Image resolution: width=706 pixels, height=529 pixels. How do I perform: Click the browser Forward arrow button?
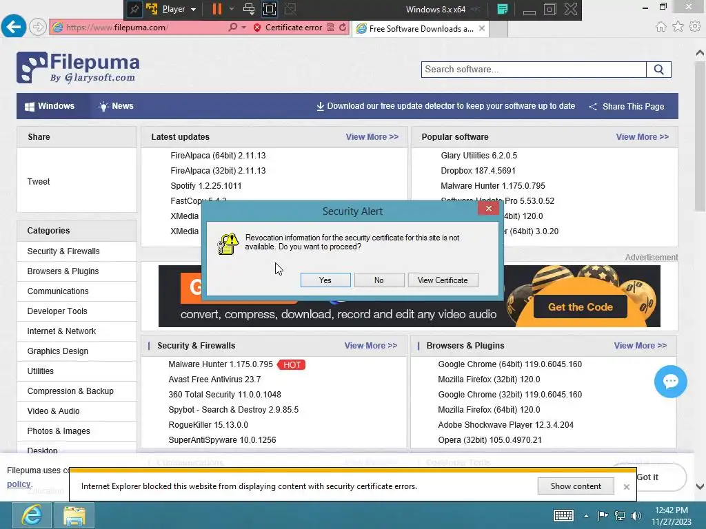(38, 27)
